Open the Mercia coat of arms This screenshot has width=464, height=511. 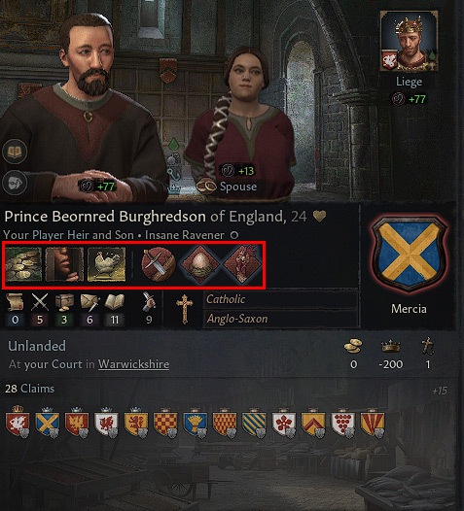409,255
